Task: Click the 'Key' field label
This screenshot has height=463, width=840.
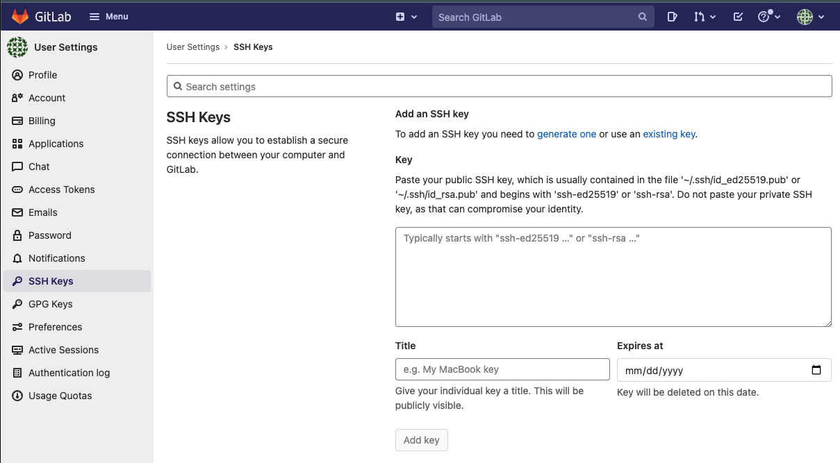Action: [x=404, y=160]
